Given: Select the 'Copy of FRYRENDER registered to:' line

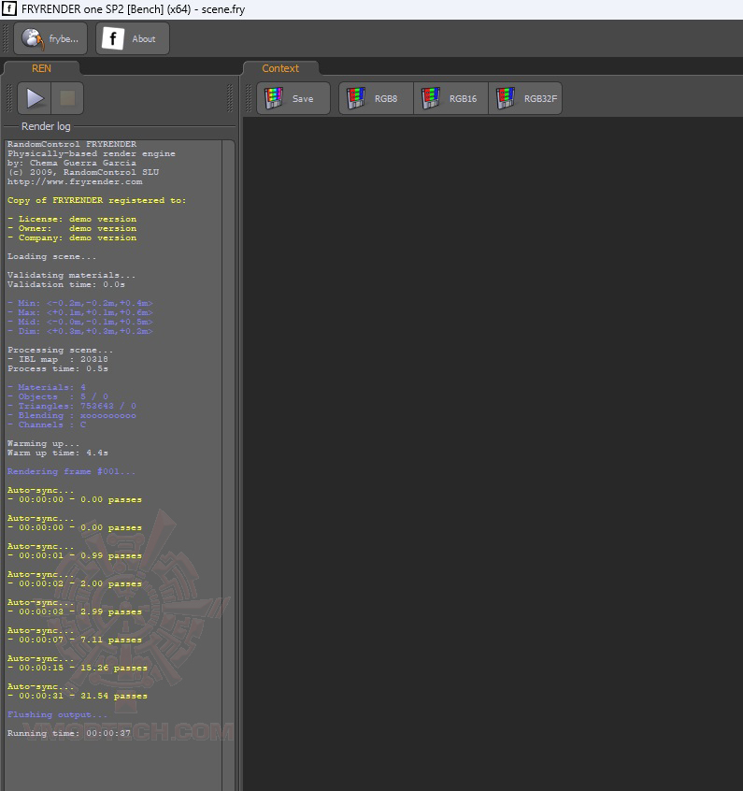Looking at the screenshot, I should [x=96, y=200].
